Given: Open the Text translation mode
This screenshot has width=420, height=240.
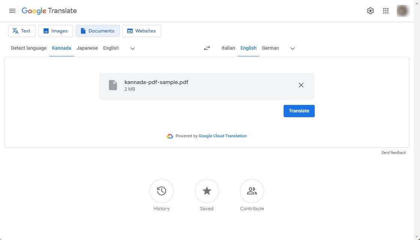Looking at the screenshot, I should [x=22, y=31].
